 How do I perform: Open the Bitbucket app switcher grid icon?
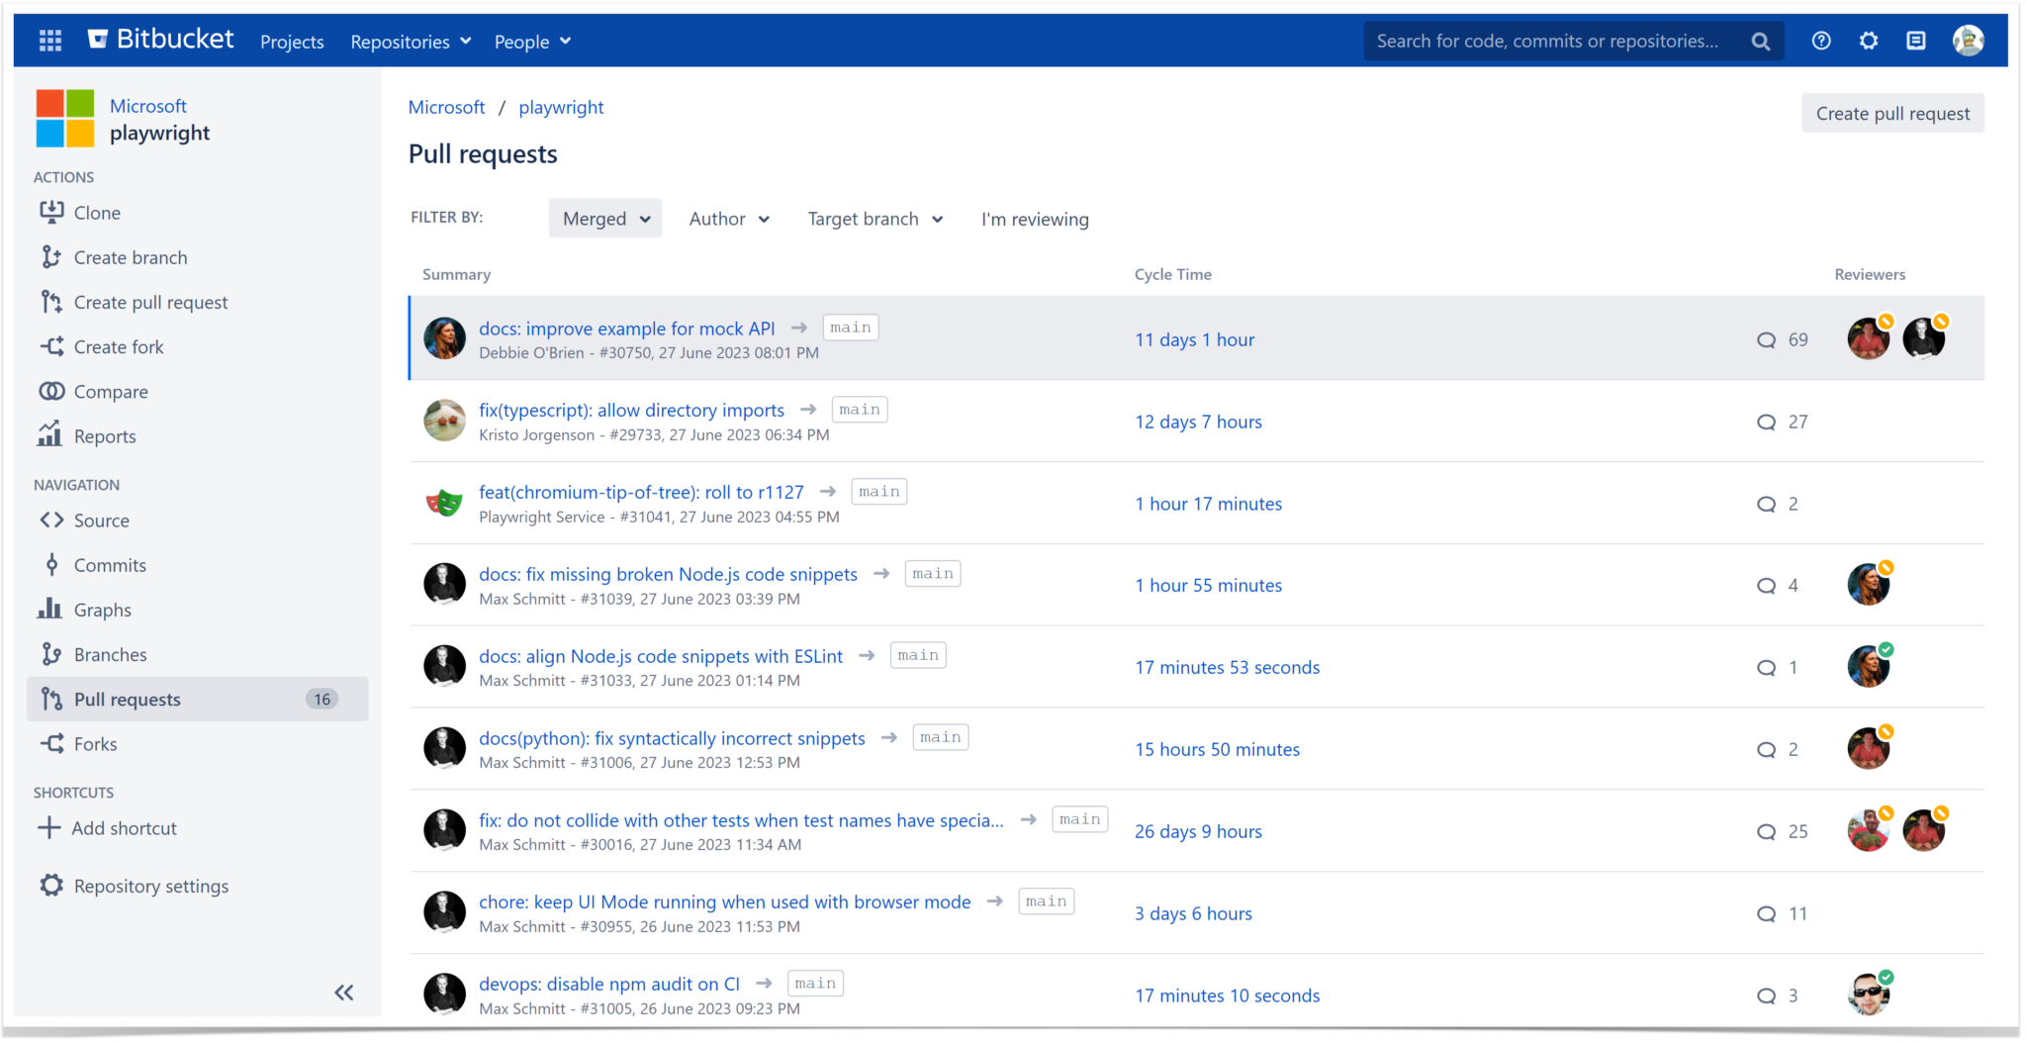pyautogui.click(x=49, y=40)
